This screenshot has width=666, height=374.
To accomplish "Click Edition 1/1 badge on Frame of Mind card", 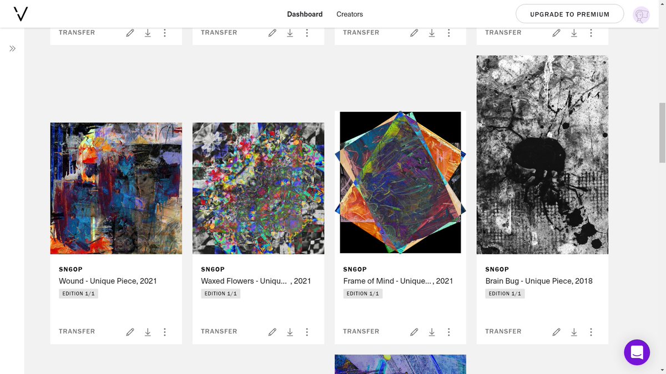I will [x=362, y=294].
